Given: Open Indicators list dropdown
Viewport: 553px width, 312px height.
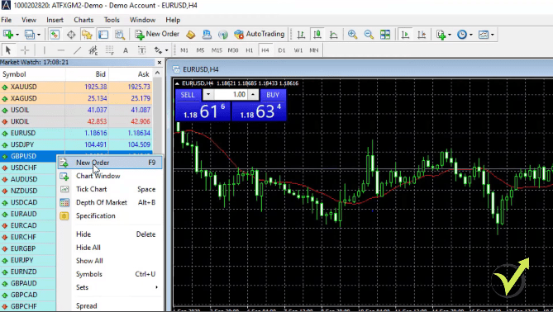Looking at the screenshot, I should [x=444, y=34].
